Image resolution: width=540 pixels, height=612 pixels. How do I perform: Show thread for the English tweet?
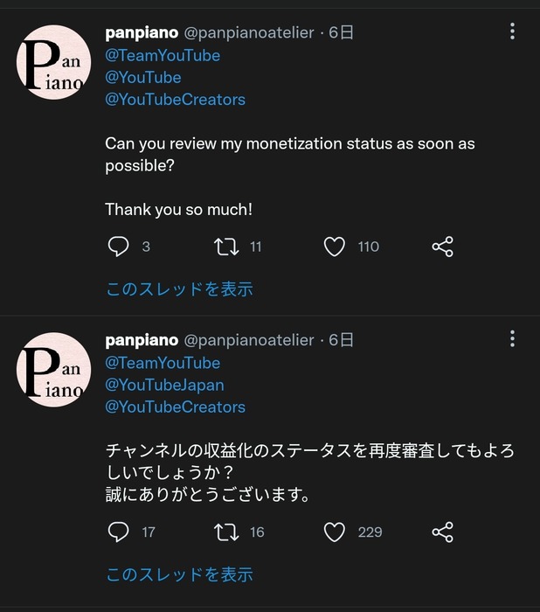pos(179,289)
